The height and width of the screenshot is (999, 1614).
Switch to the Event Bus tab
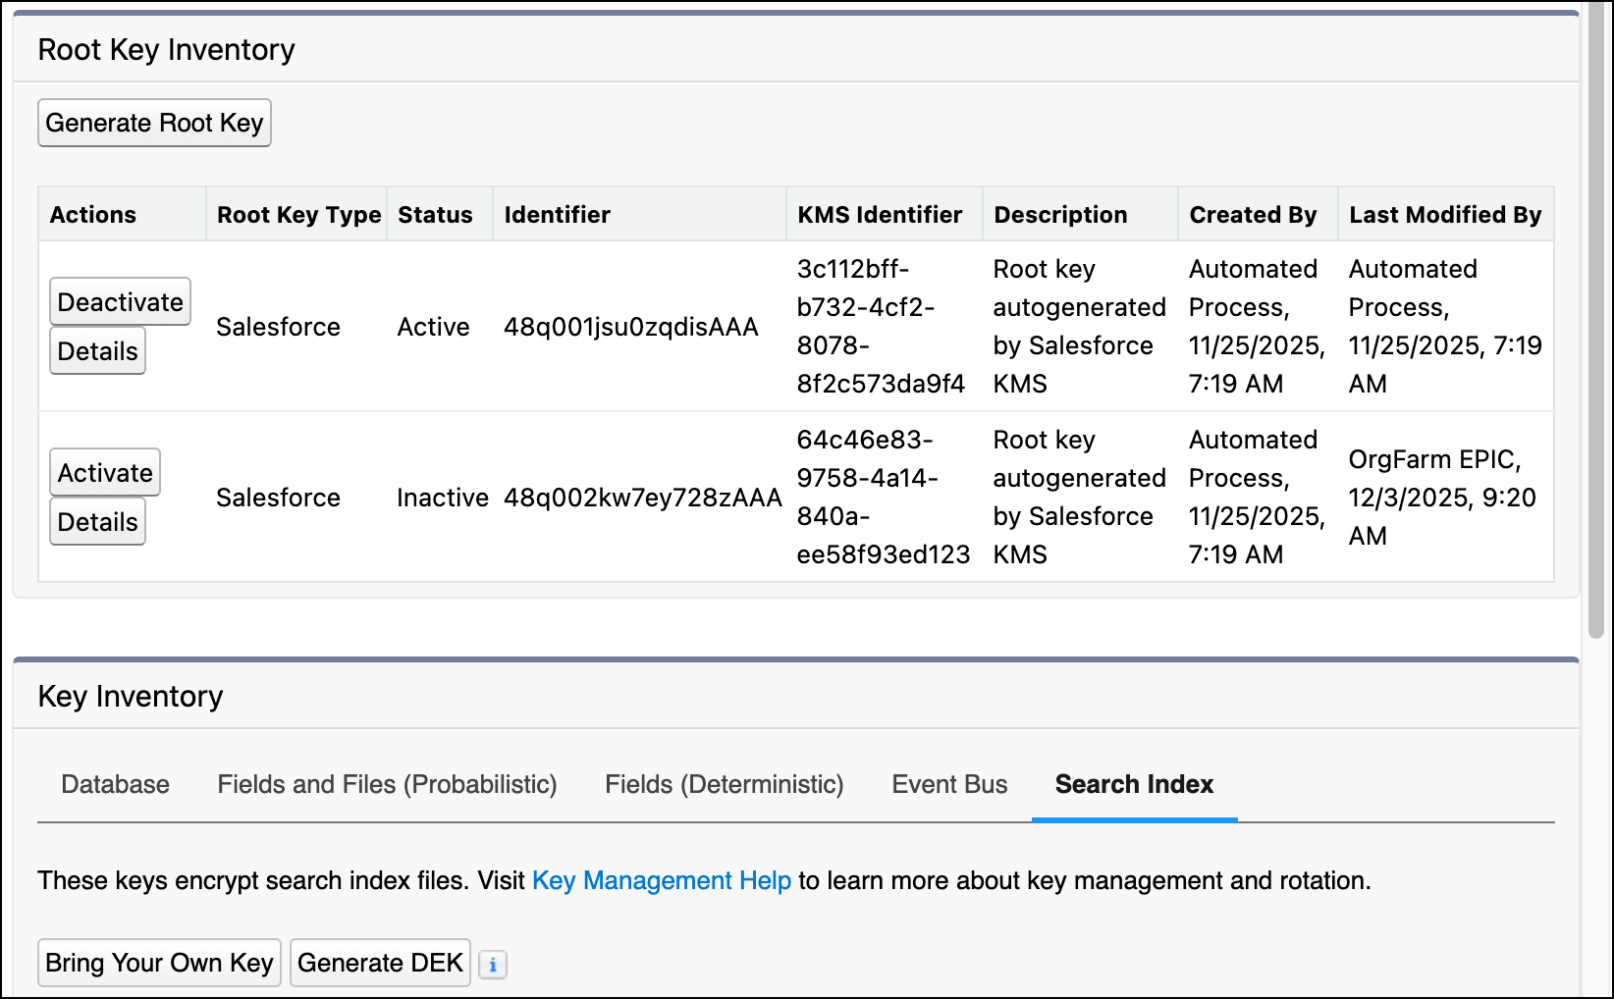(949, 784)
